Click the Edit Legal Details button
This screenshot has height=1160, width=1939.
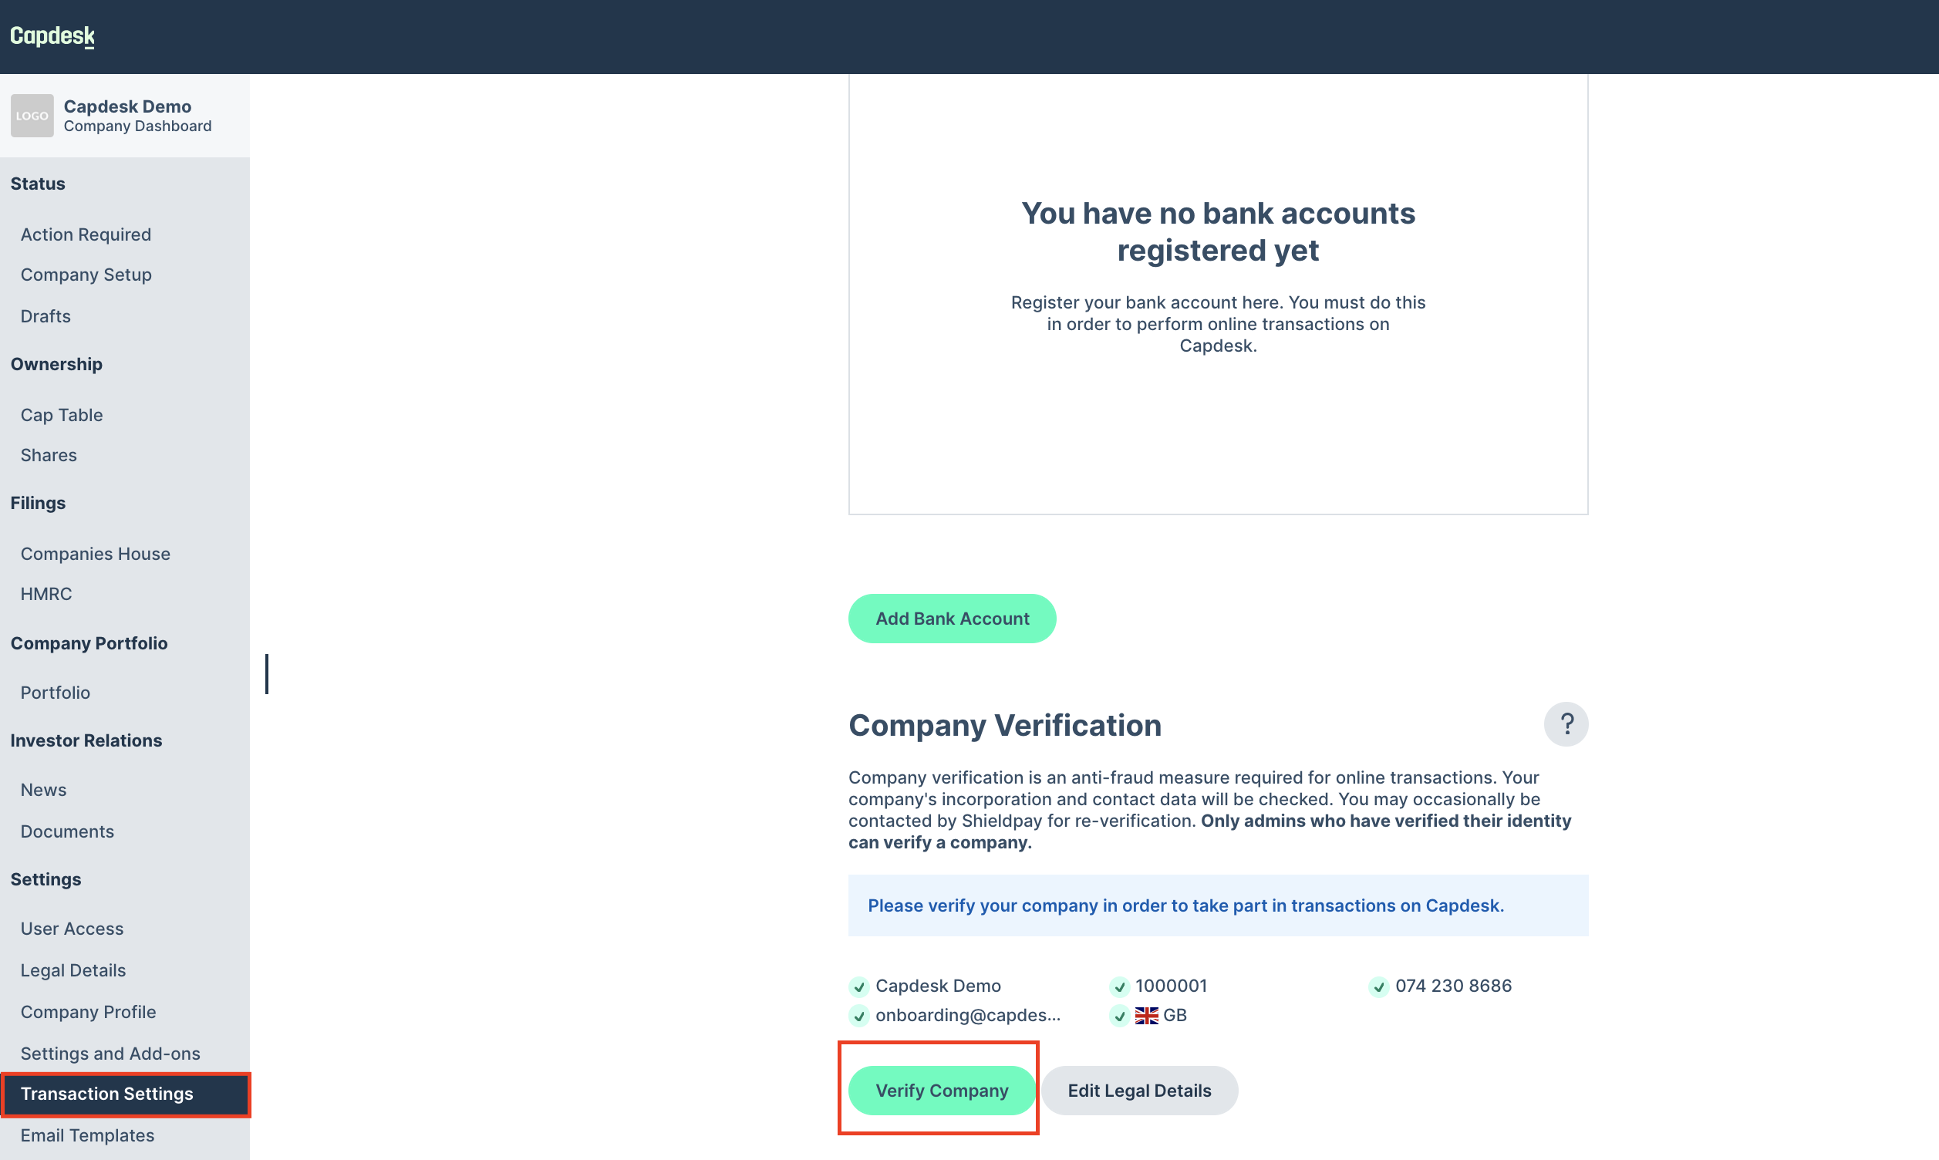(x=1138, y=1091)
